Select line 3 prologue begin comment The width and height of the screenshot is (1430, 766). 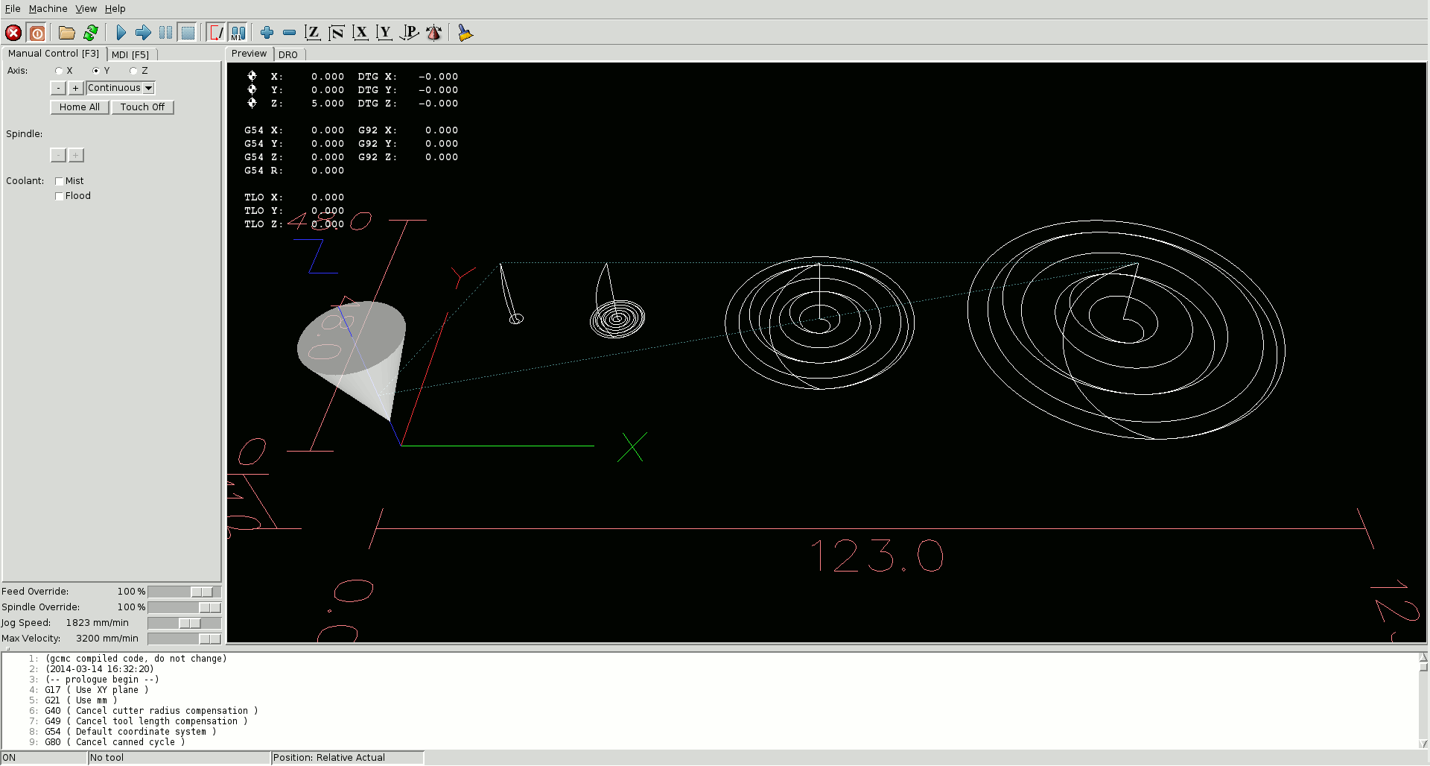click(x=102, y=680)
